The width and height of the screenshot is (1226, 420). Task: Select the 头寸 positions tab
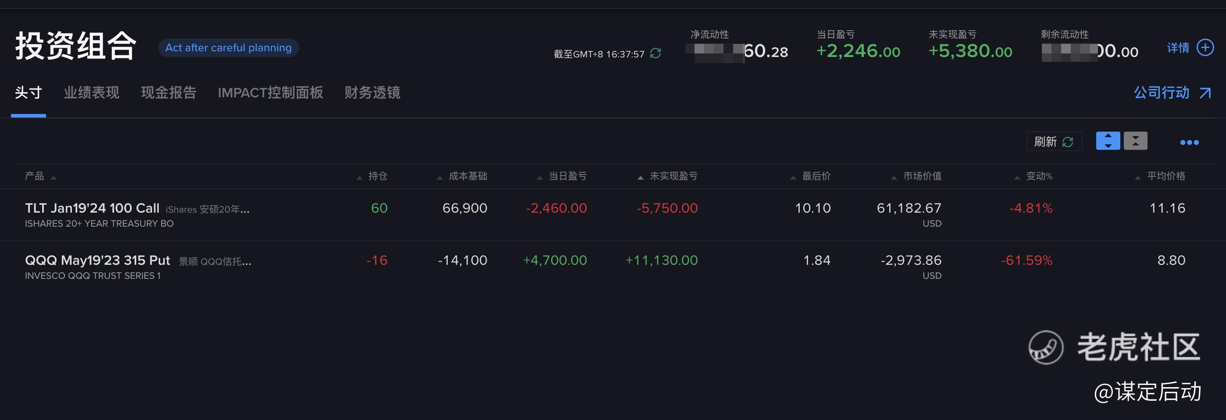point(28,92)
